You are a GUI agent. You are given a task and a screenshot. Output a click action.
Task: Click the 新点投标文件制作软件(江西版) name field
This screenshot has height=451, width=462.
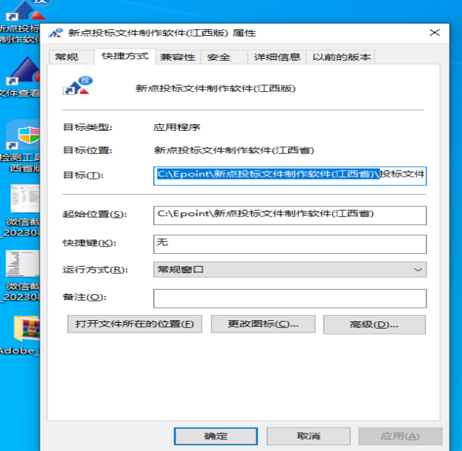point(215,88)
